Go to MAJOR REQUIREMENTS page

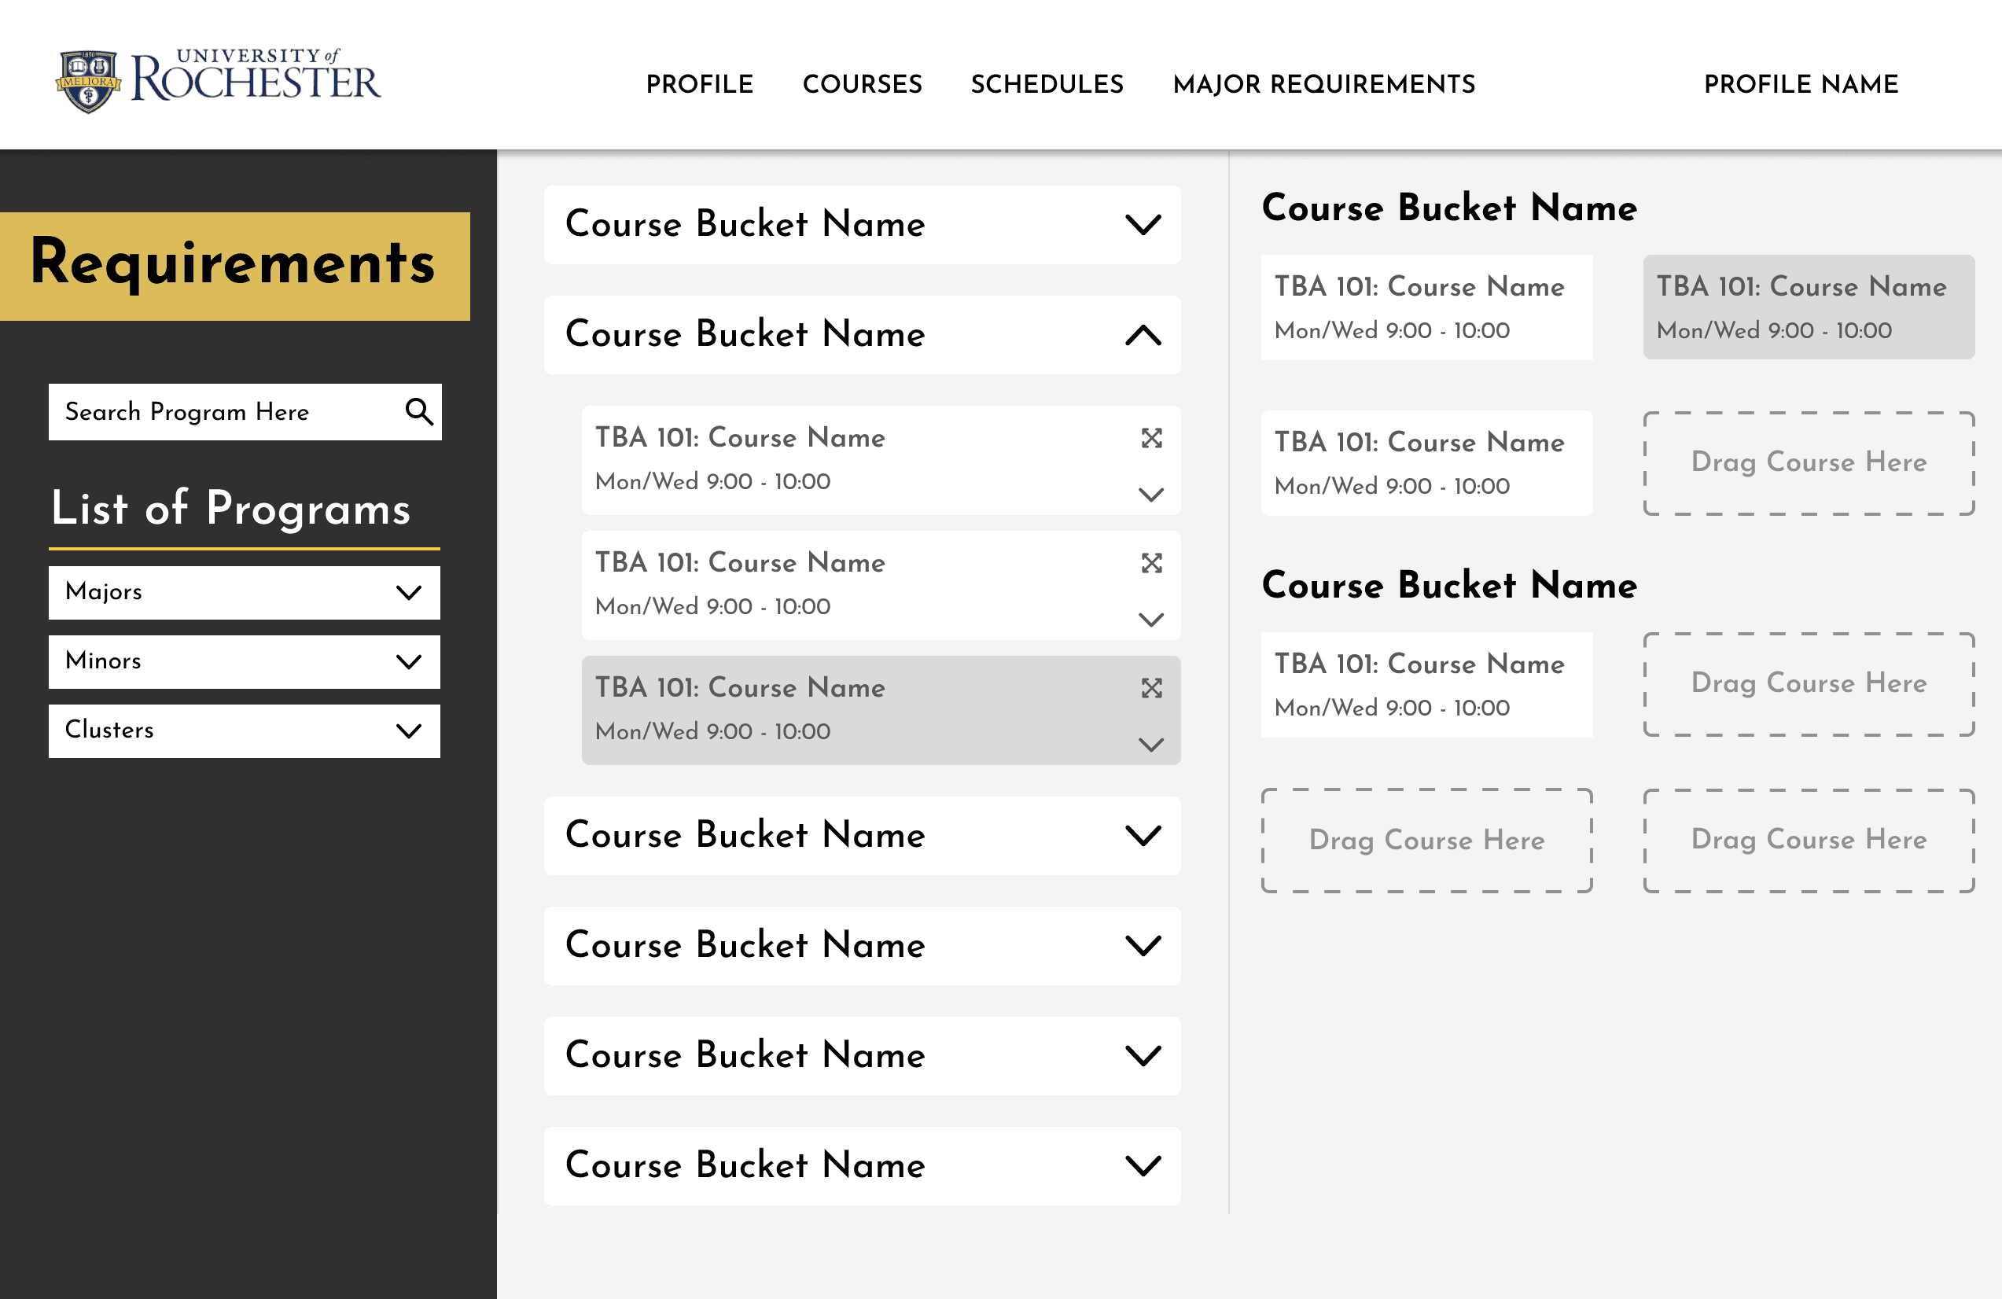[1323, 84]
